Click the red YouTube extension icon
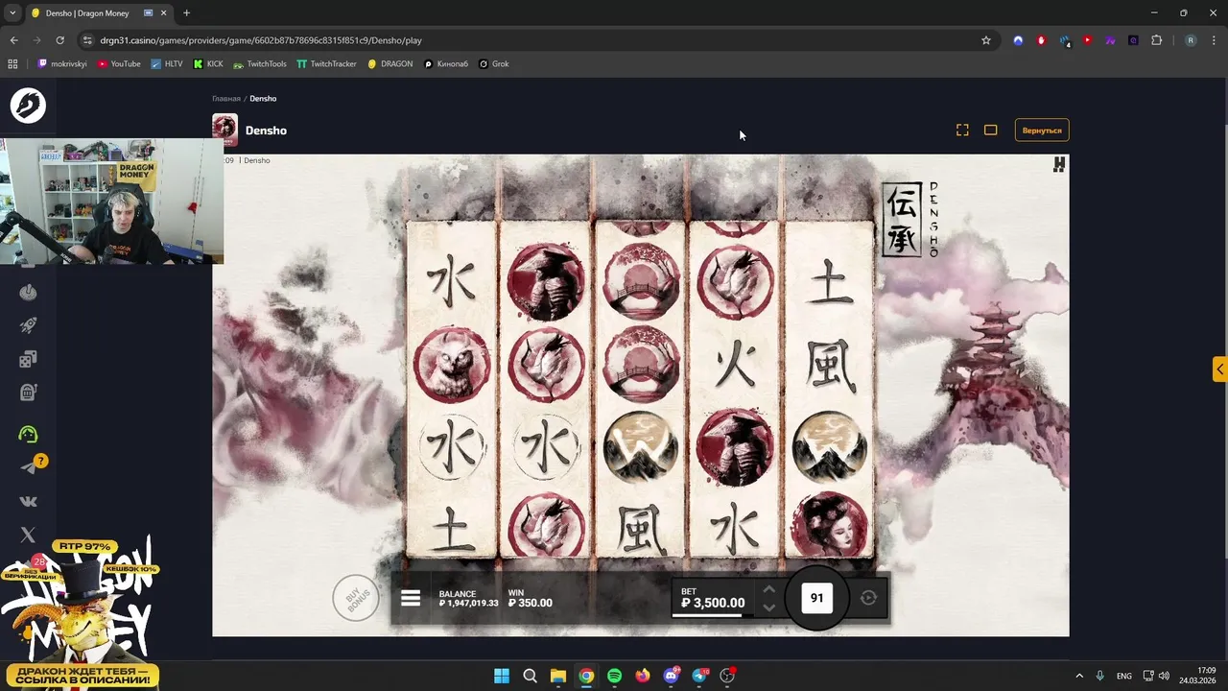The width and height of the screenshot is (1228, 691). (x=1087, y=40)
